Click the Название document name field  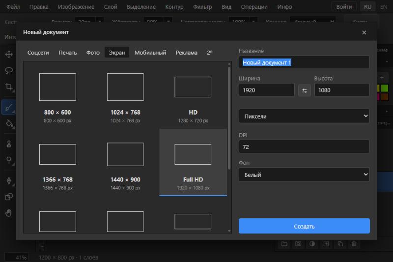pyautogui.click(x=304, y=62)
